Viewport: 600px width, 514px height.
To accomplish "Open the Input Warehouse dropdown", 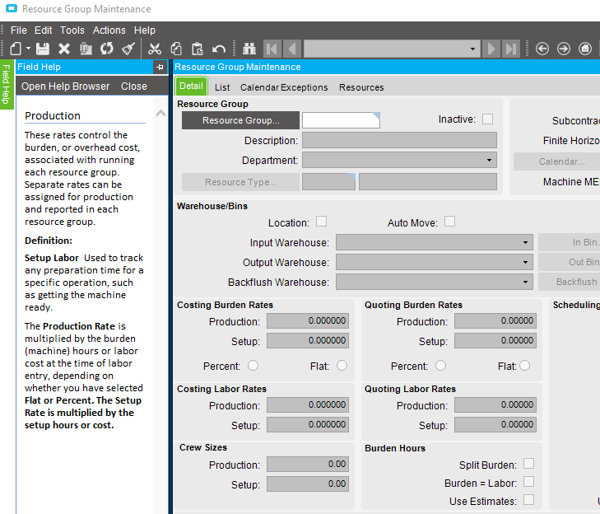I will (x=525, y=242).
